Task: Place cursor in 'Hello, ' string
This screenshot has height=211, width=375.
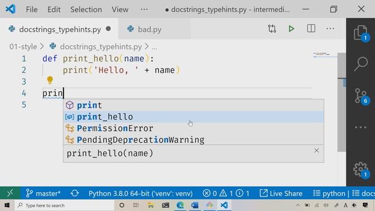Action: (116, 70)
